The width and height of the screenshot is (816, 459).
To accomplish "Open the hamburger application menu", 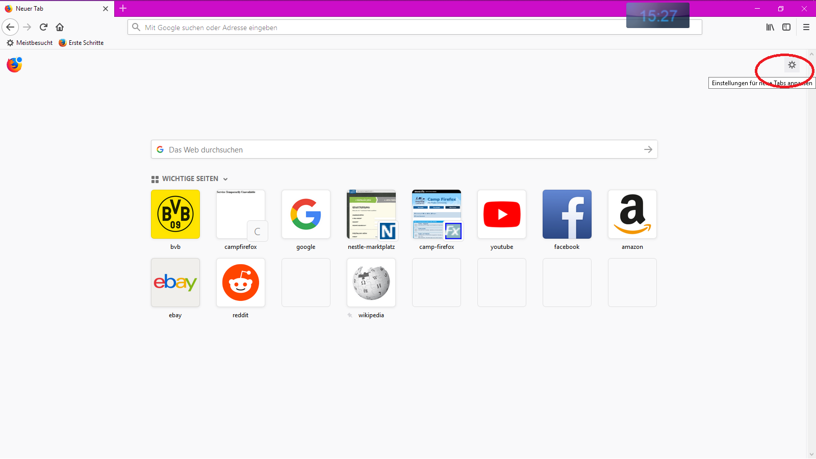I will click(x=806, y=27).
